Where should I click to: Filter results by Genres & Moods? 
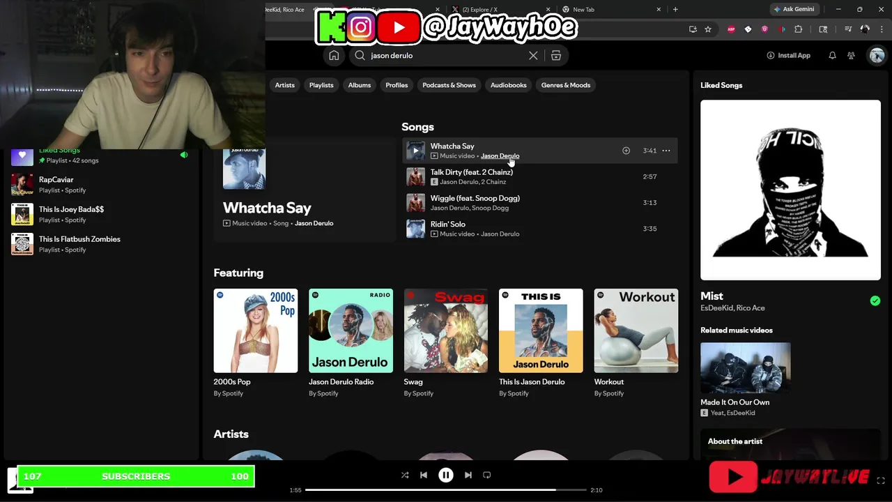coord(566,85)
